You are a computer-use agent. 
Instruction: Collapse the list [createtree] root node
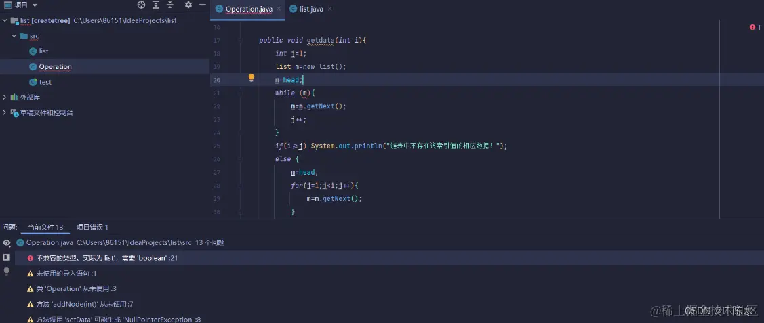tap(5, 20)
